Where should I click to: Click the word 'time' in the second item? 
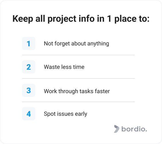79,67
